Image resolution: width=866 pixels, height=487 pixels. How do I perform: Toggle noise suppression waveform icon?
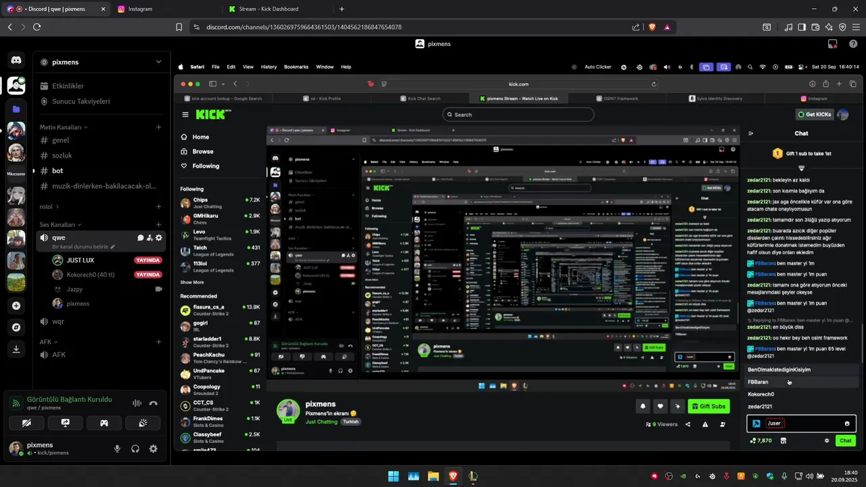[137, 403]
